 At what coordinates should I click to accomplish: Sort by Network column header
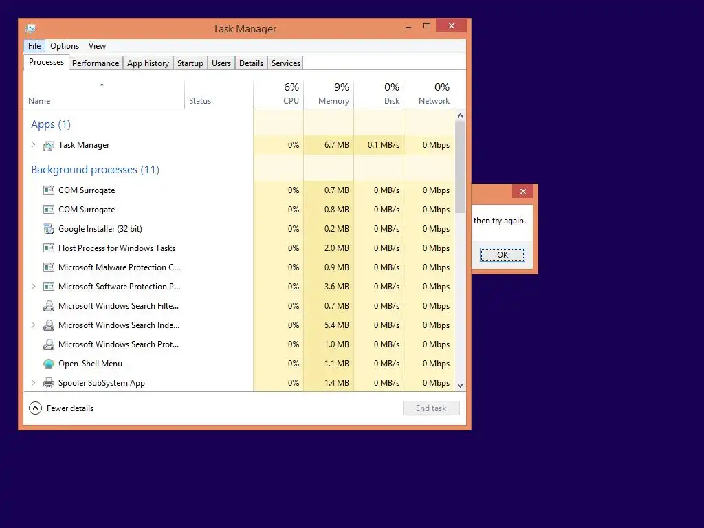click(430, 94)
